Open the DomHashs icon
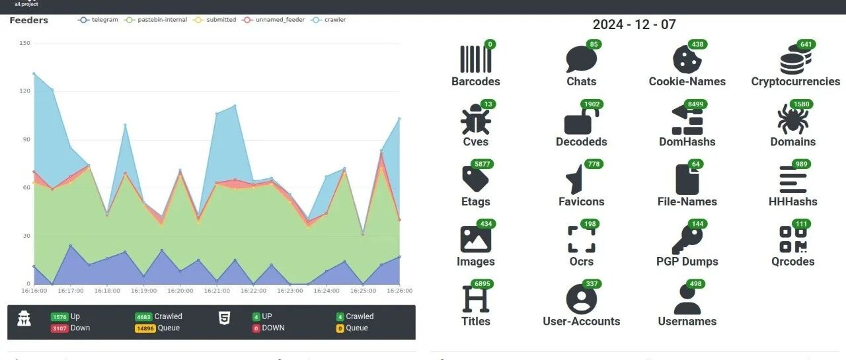 pyautogui.click(x=687, y=120)
